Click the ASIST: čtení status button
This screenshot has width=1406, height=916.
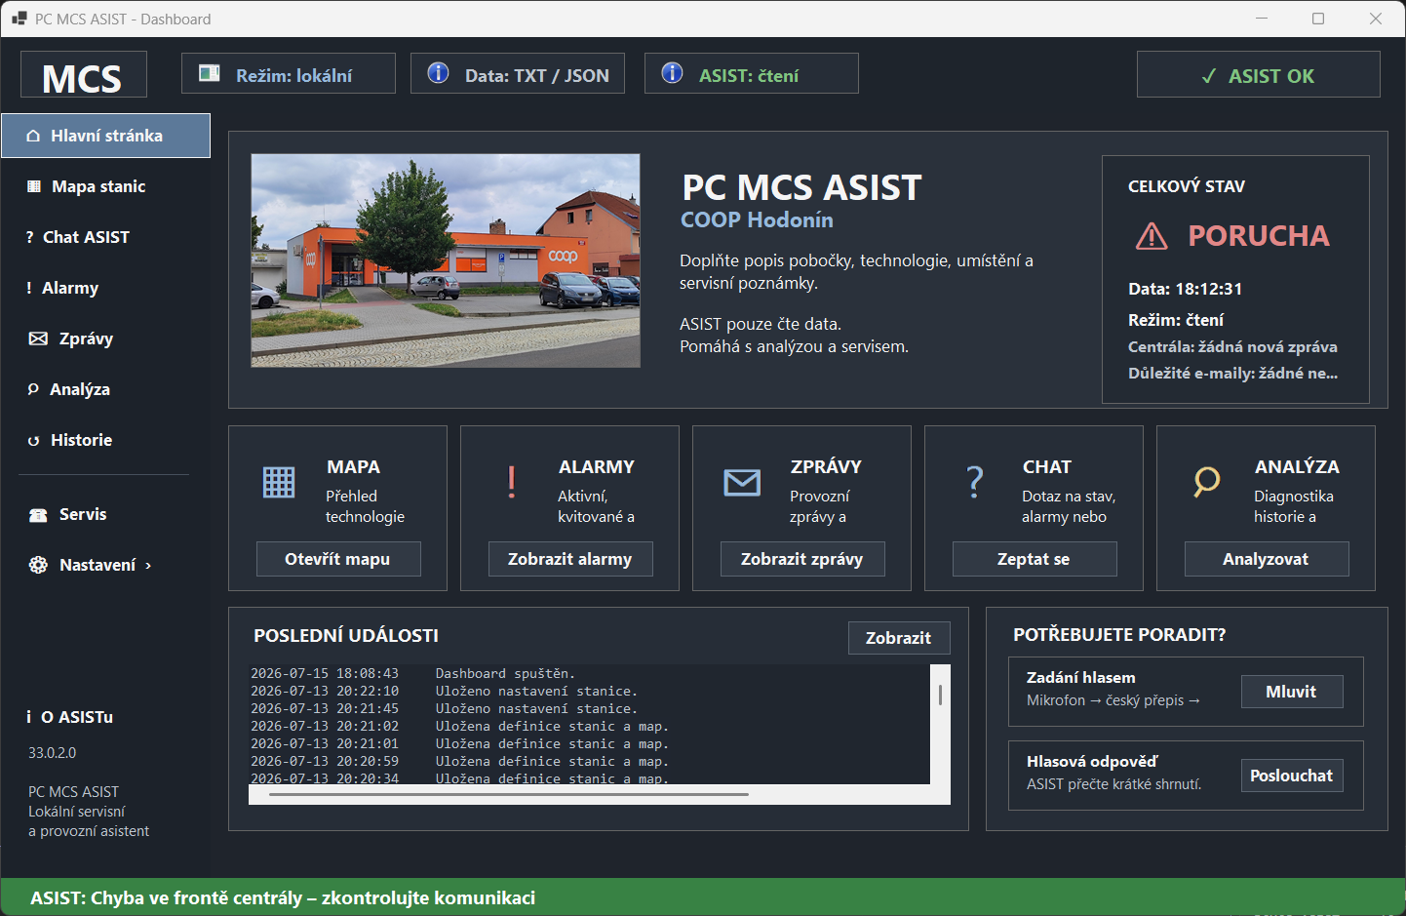point(752,74)
